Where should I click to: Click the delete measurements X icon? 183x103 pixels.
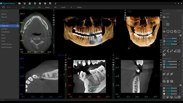coord(164,55)
